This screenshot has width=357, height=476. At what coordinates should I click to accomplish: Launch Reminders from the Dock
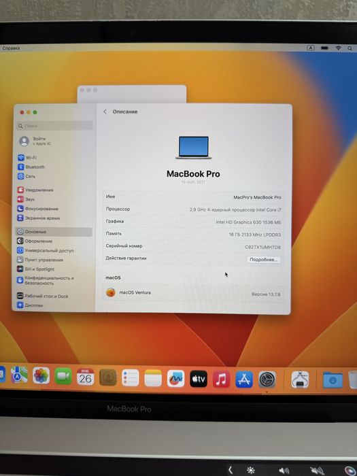[131, 378]
